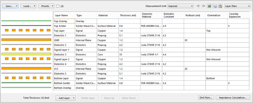
Task: Click the Layer Name column header
Action: pos(64,15)
